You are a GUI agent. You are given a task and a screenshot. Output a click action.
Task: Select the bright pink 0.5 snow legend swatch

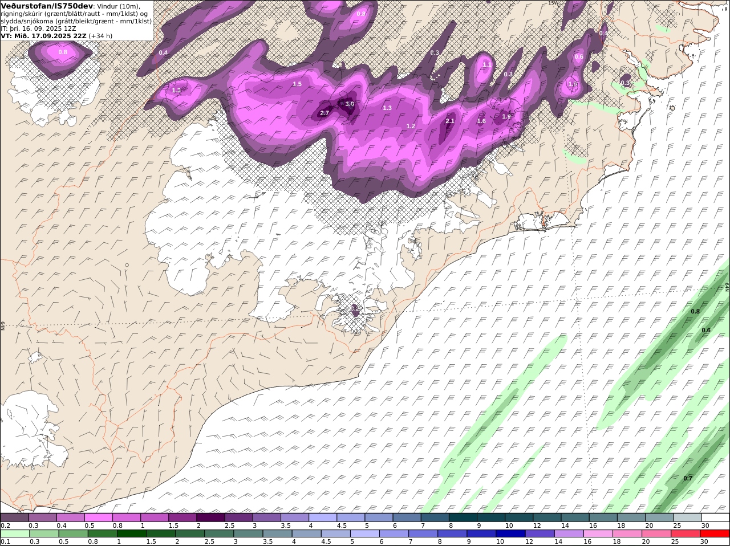tap(98, 518)
